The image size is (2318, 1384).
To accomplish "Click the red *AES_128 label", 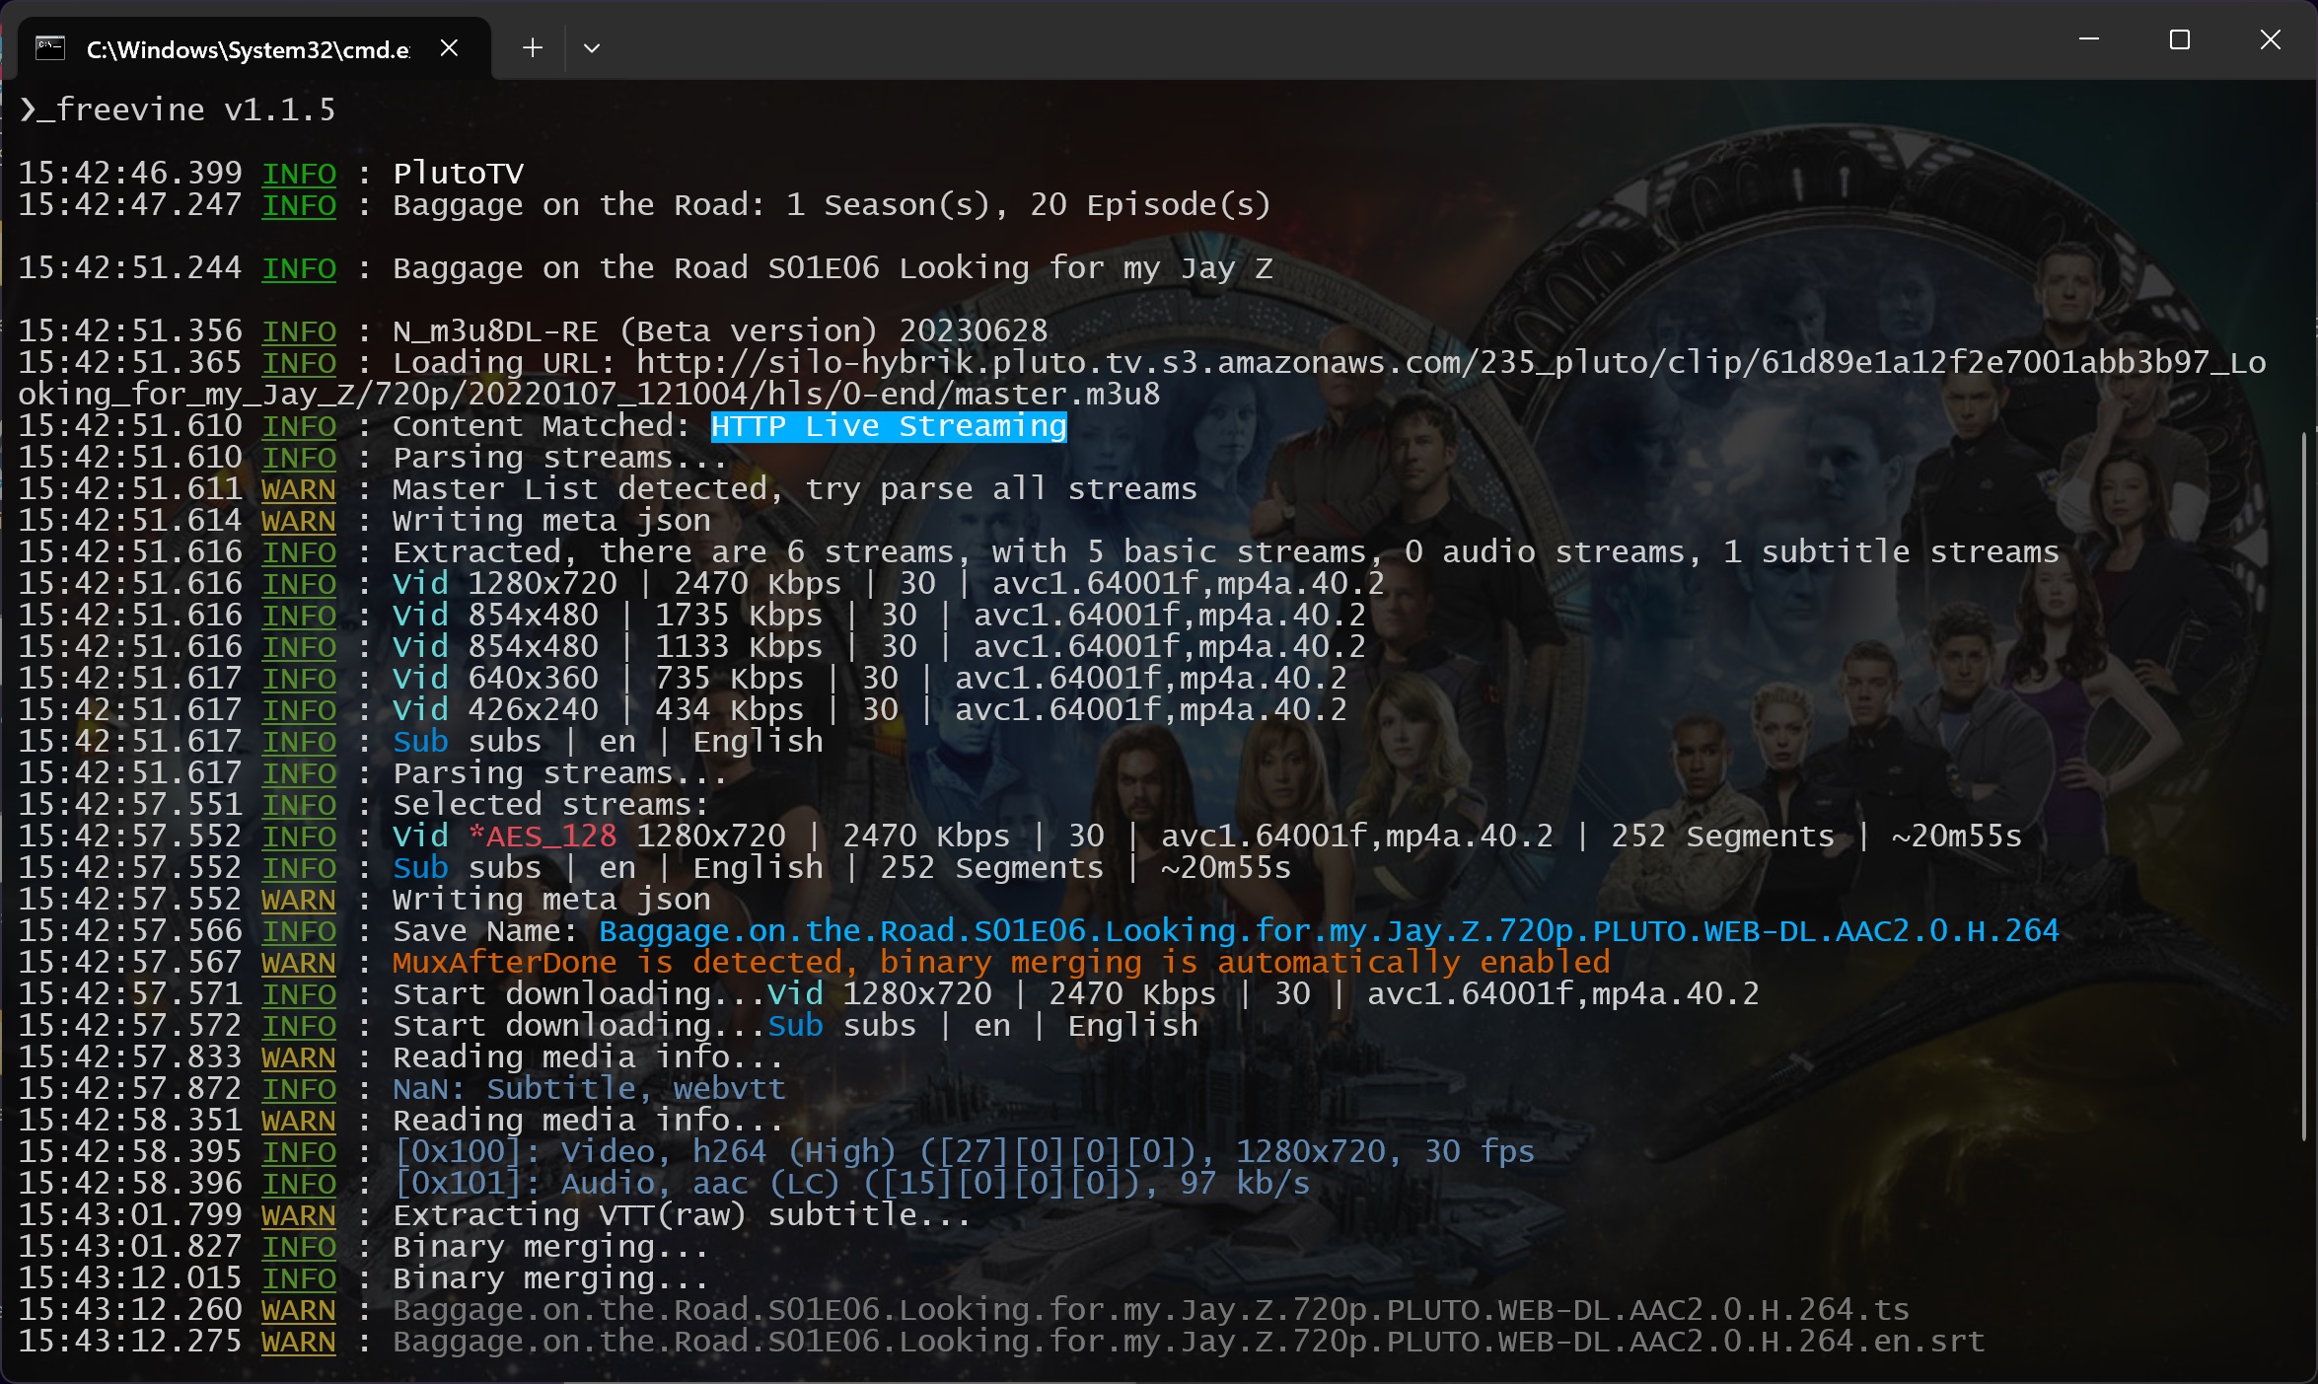I will 543,837.
